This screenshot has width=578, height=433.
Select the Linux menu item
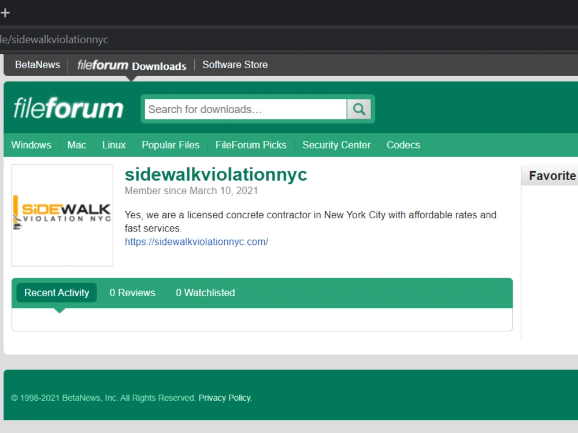click(114, 145)
